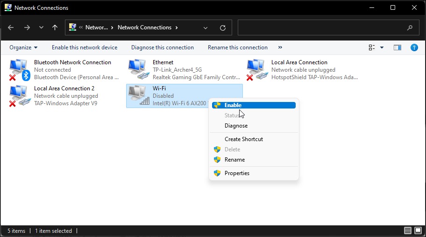Click the refresh button in address bar
The width and height of the screenshot is (426, 237).
pyautogui.click(x=223, y=27)
